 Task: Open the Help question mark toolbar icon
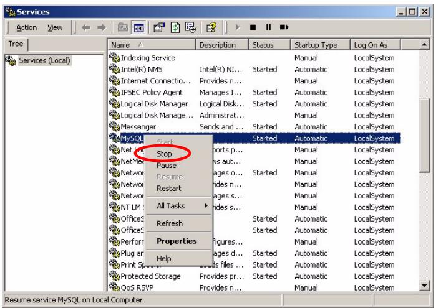[x=211, y=27]
